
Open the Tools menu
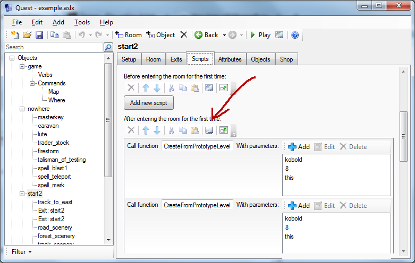coord(82,22)
